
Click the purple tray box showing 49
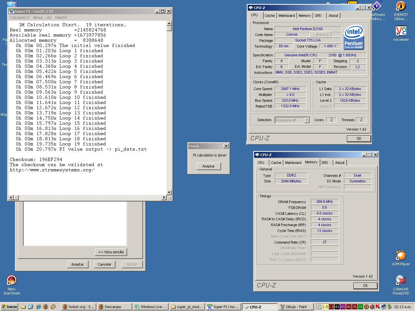pyautogui.click(x=343, y=307)
